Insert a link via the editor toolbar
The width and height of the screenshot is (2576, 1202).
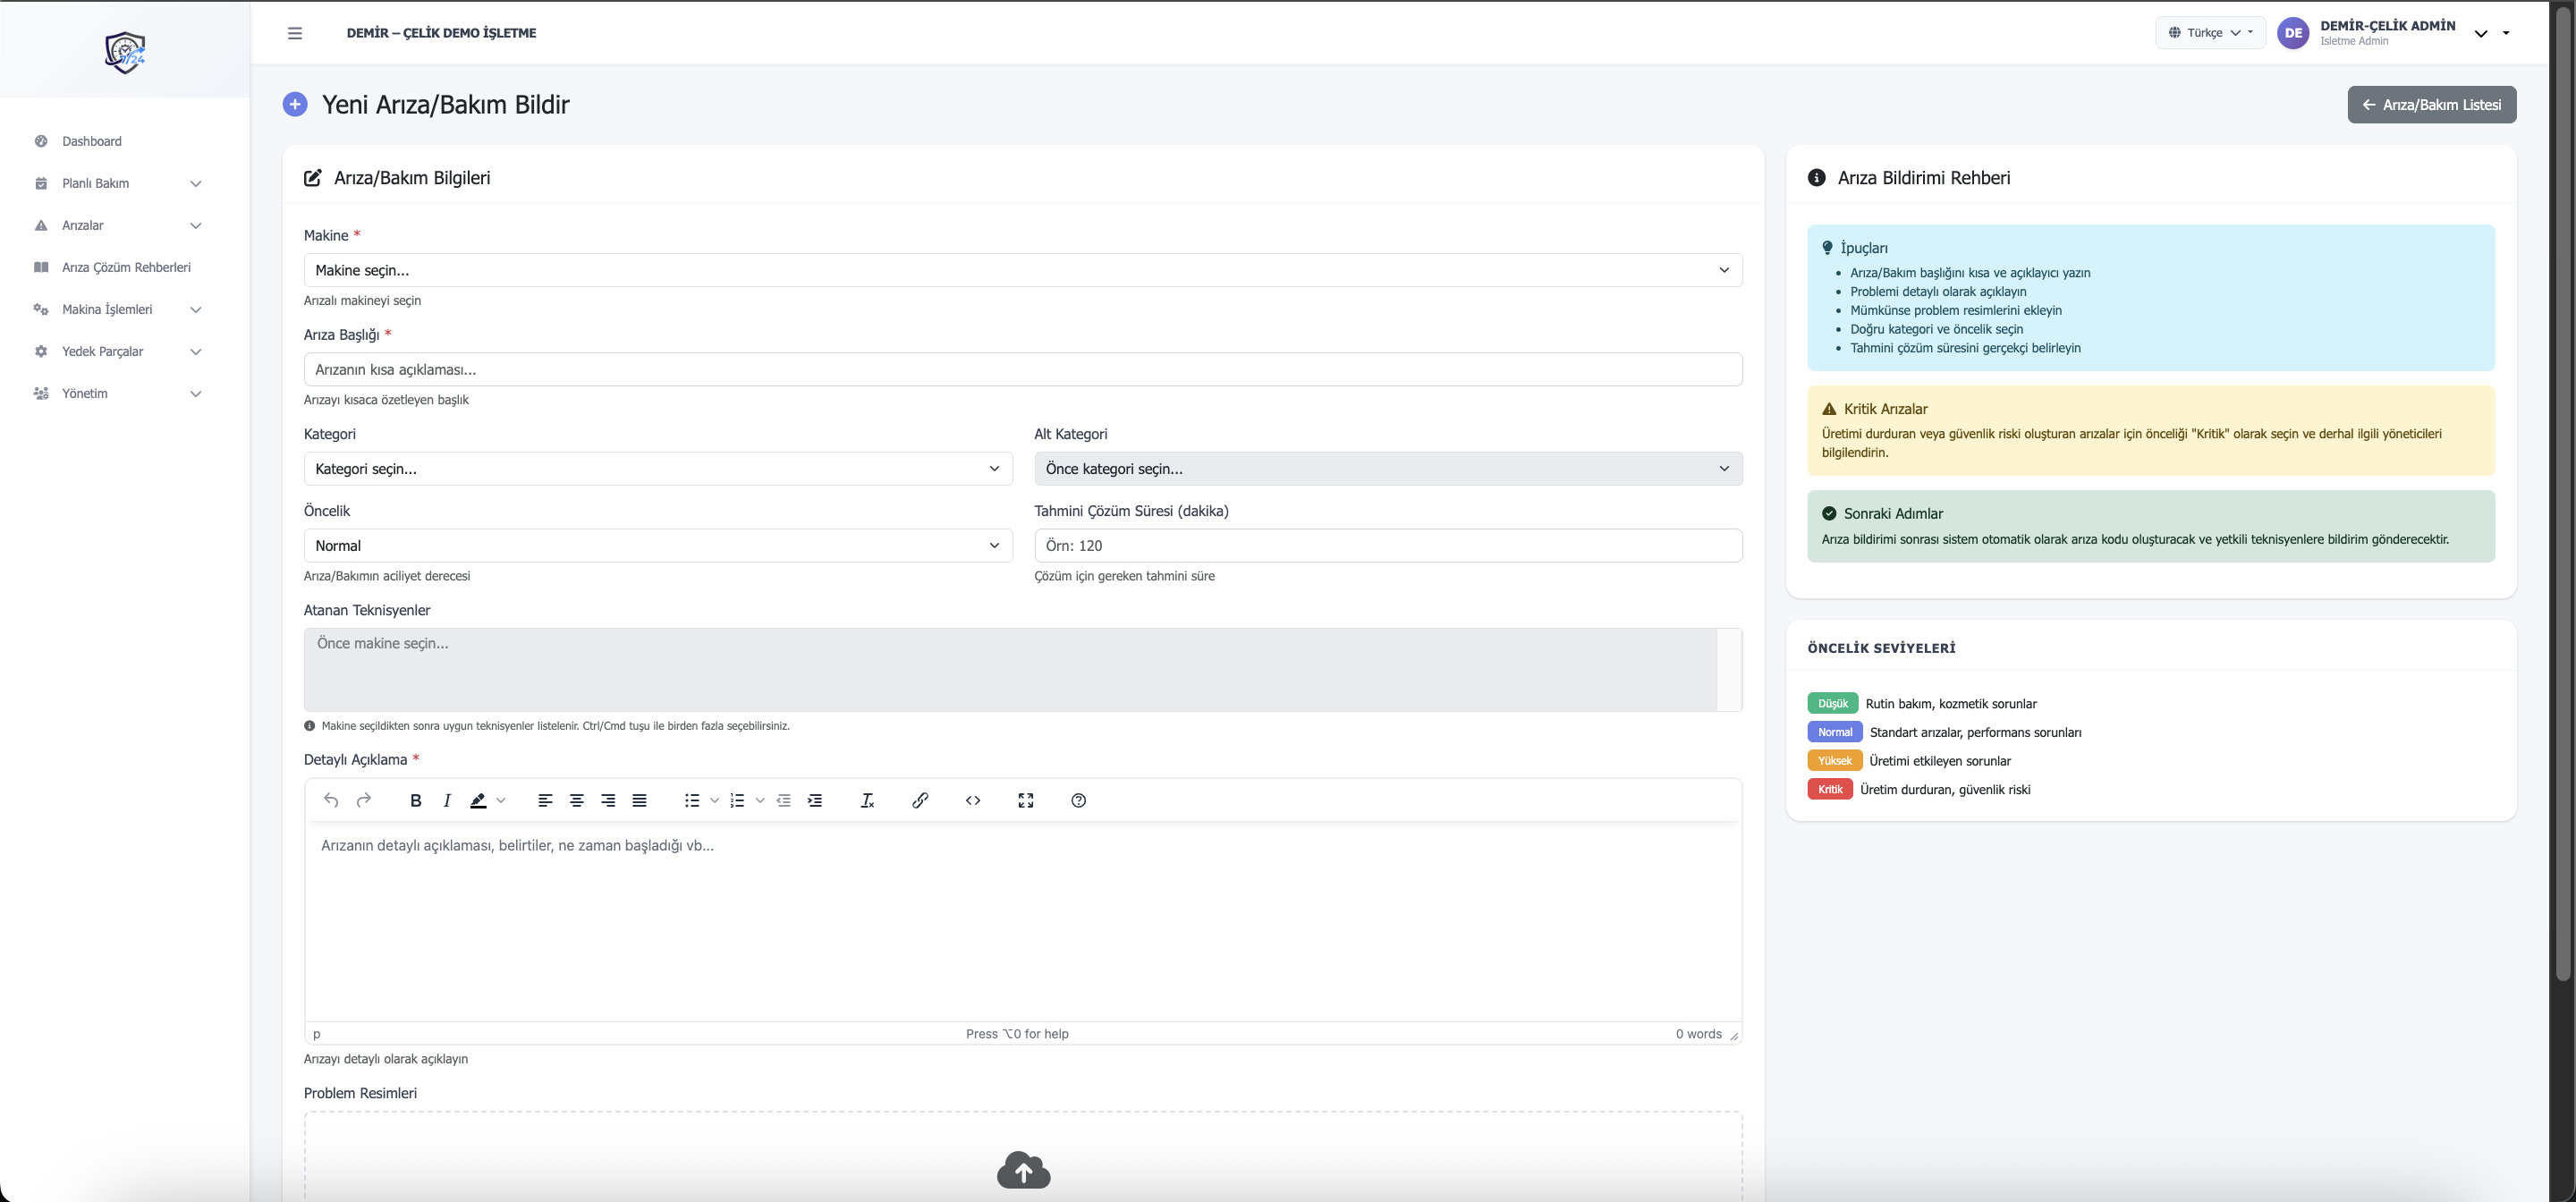[920, 800]
